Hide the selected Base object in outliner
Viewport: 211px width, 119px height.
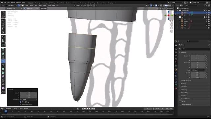207,13
